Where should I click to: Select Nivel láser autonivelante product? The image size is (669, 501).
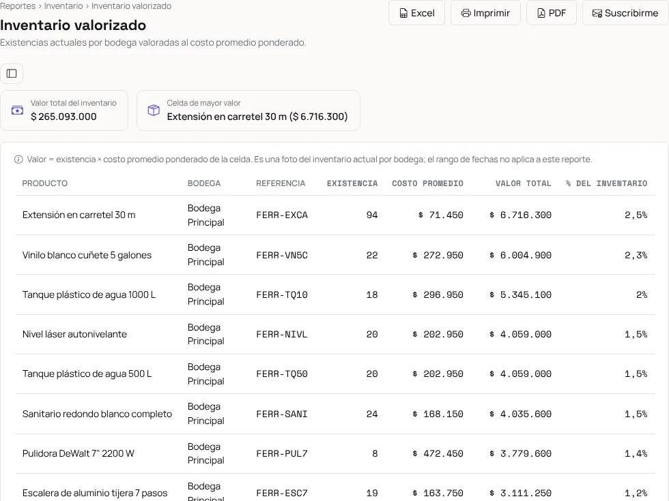[x=74, y=335]
